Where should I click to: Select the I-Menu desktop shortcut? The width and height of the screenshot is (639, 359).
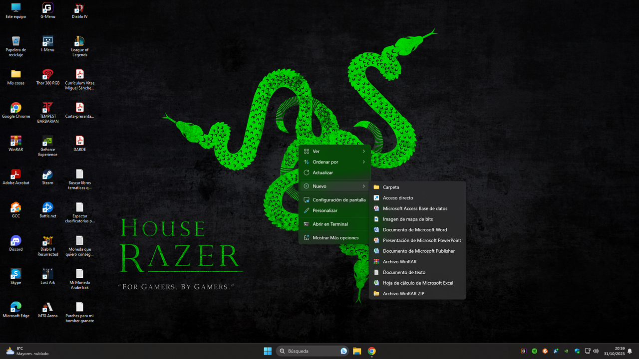[x=48, y=44]
